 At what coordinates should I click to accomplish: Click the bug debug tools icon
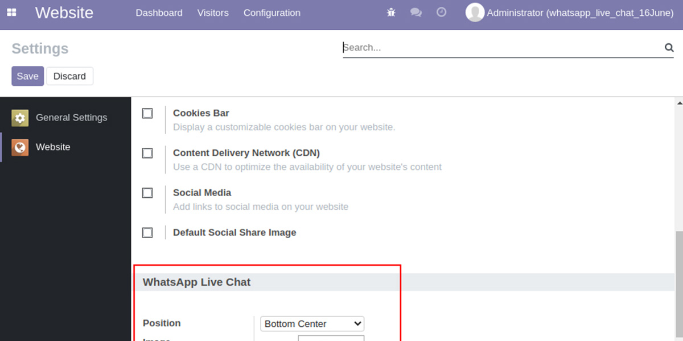tap(390, 13)
